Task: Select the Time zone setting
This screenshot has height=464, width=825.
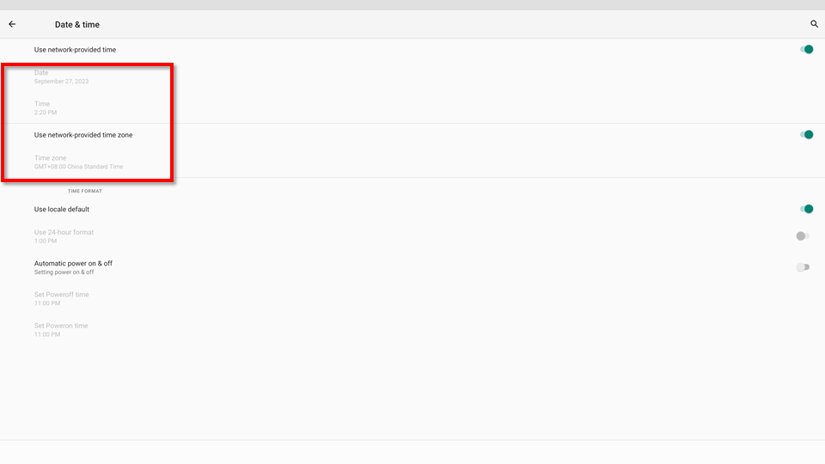Action: click(78, 162)
